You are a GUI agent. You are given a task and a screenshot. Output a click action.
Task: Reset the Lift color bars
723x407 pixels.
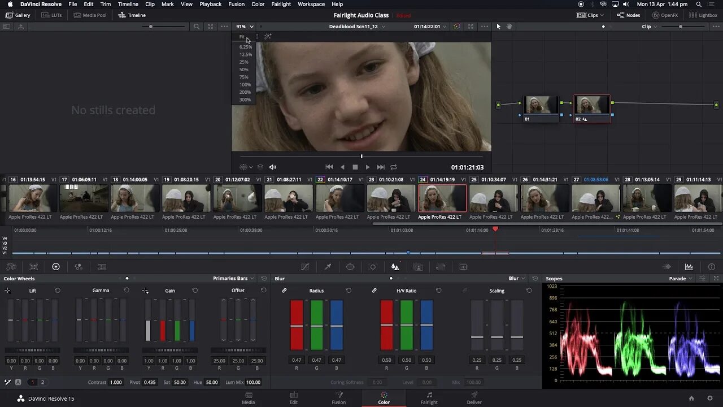tap(58, 291)
